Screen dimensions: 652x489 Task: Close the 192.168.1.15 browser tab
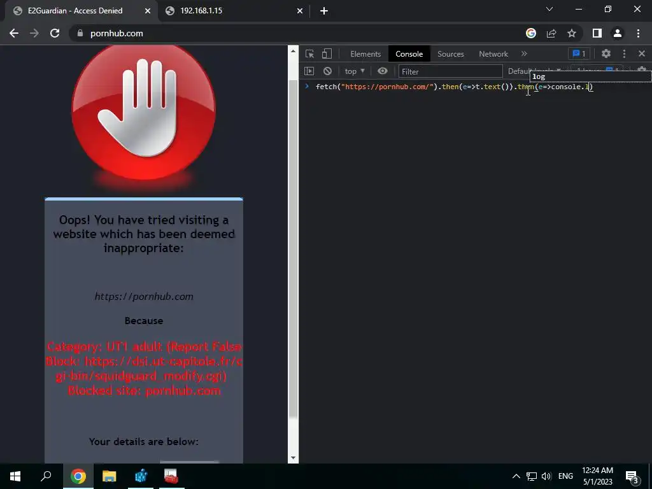[300, 11]
